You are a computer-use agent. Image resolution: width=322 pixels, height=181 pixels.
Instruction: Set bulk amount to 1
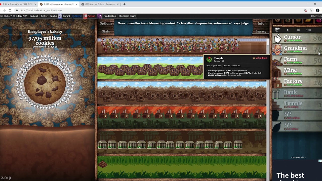tap(288, 30)
